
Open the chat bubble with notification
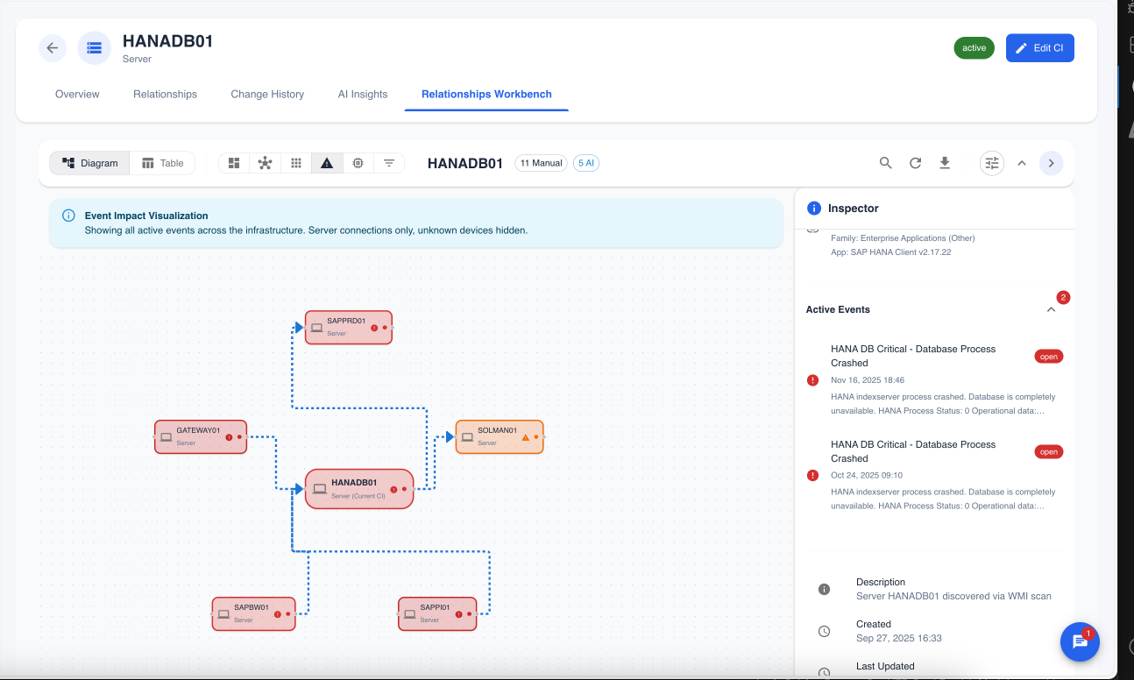tap(1080, 642)
